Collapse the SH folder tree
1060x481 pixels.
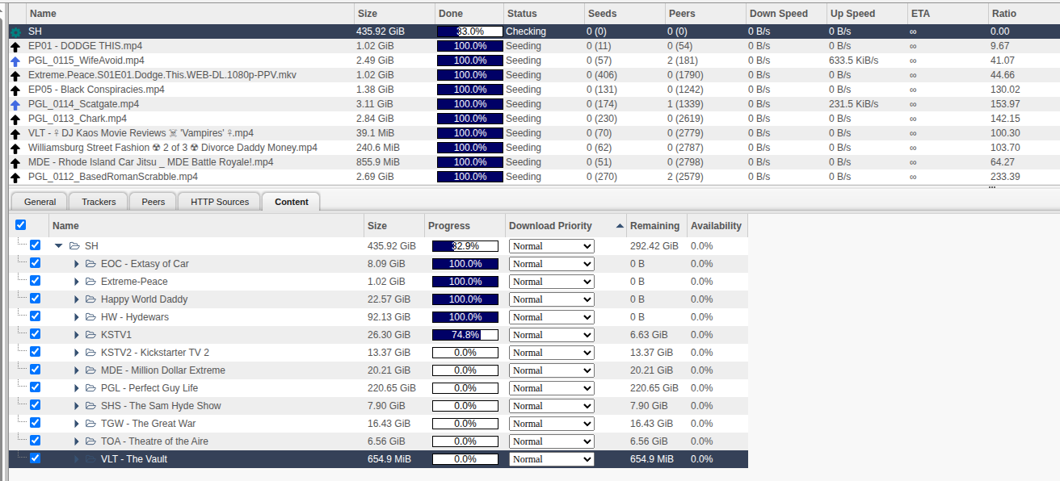pos(59,246)
